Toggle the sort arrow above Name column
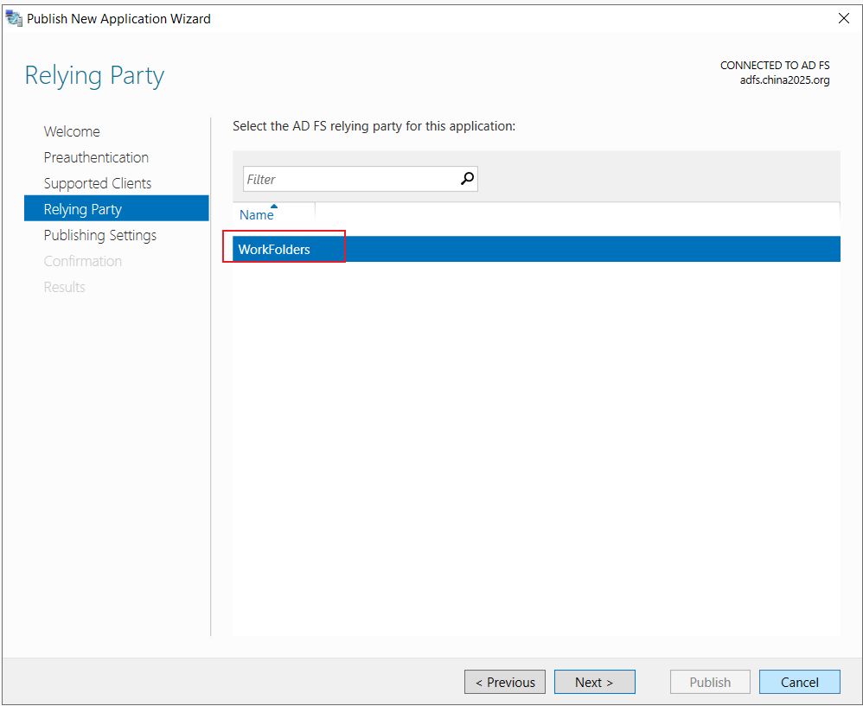This screenshot has height=706, width=863. pyautogui.click(x=274, y=207)
